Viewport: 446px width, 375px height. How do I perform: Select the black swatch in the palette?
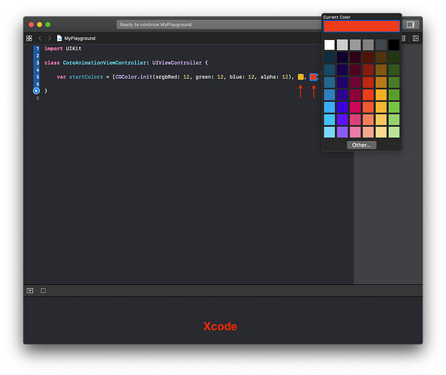tap(394, 45)
